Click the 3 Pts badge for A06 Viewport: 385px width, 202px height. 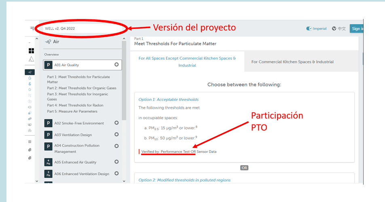48,174
